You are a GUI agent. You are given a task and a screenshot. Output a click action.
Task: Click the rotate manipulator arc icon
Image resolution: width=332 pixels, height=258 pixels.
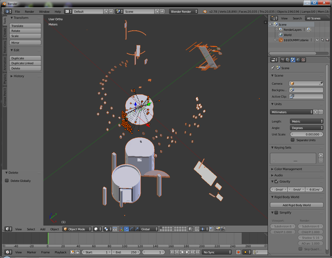132,229
